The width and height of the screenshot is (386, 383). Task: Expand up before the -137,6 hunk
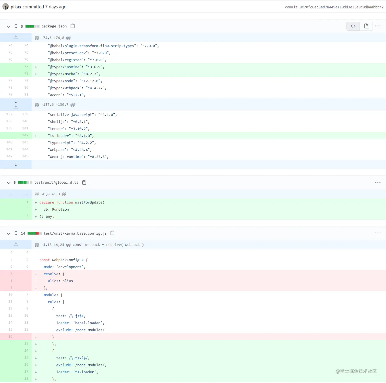16,107
